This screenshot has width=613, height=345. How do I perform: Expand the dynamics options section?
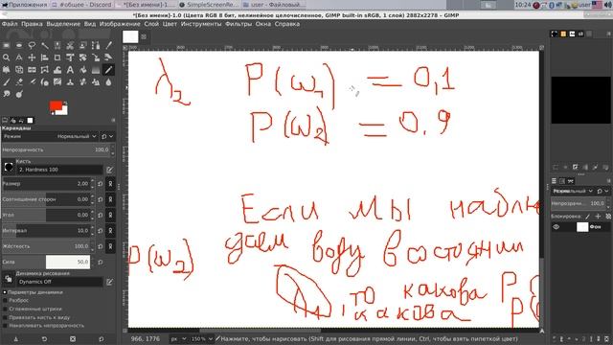(x=5, y=292)
